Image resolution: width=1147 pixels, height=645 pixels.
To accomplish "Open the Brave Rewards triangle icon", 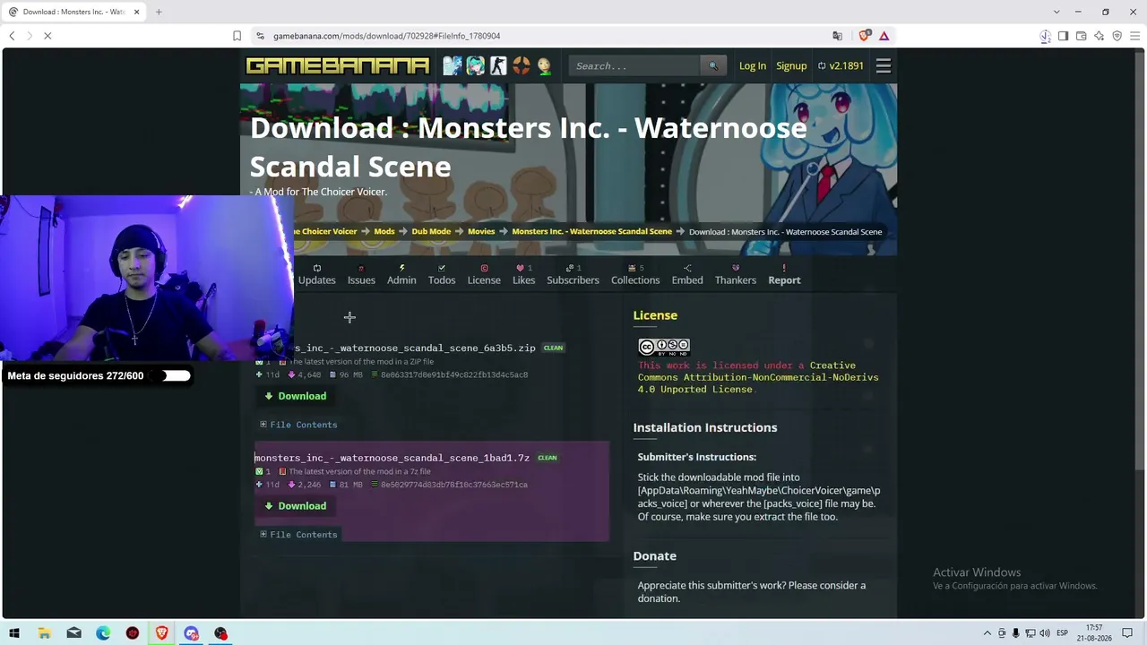I will [884, 36].
